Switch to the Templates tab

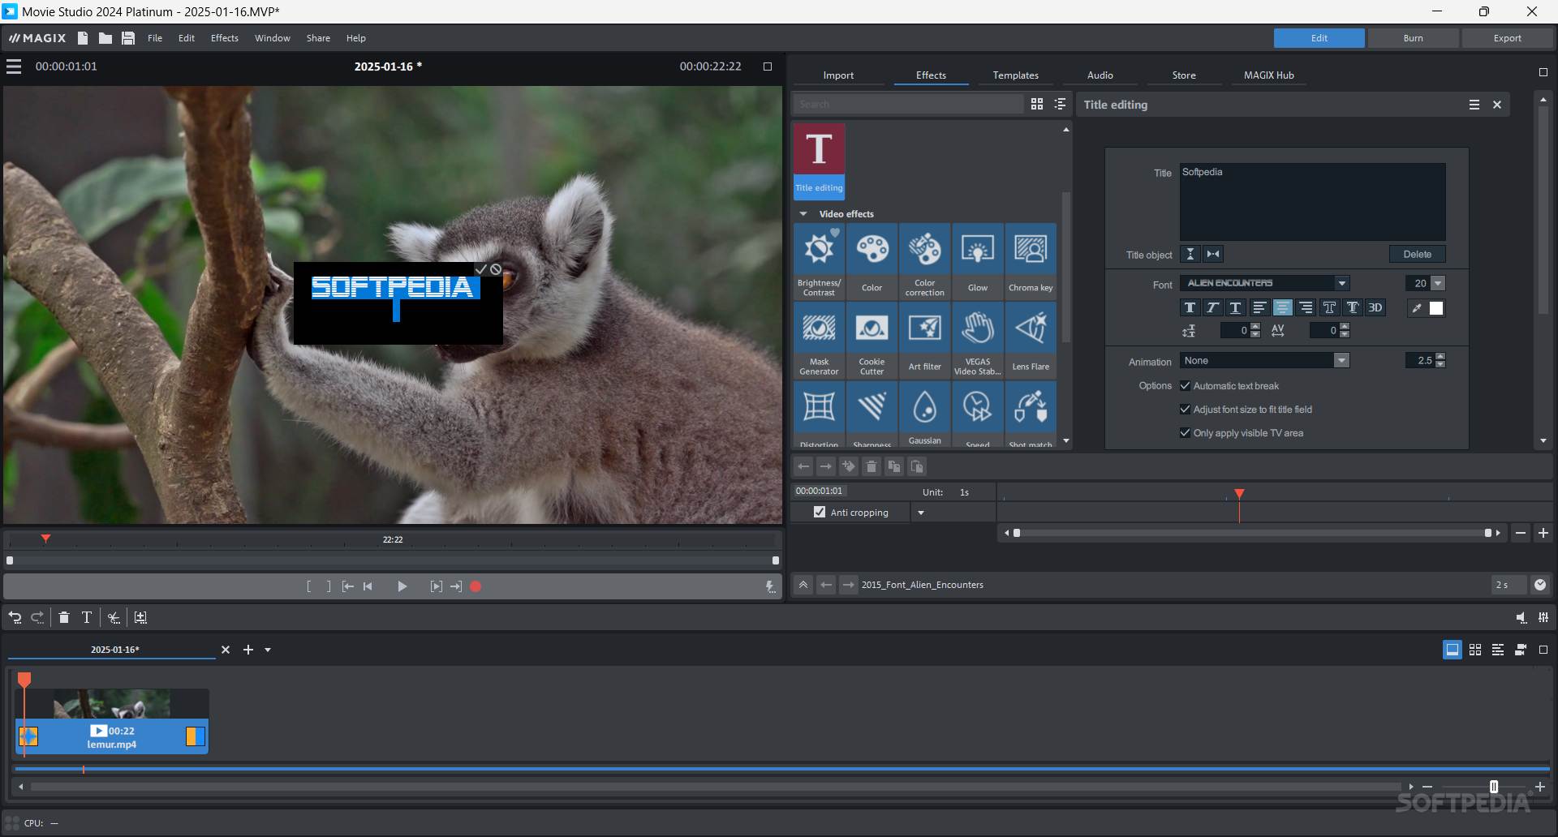point(1015,75)
